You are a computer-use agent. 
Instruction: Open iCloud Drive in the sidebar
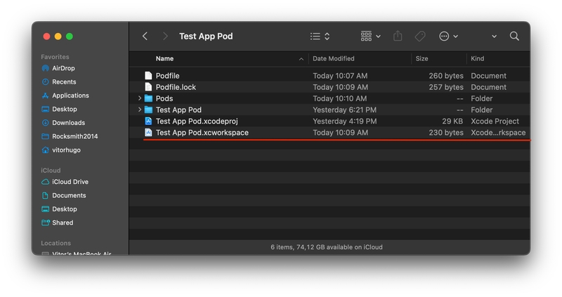coord(70,182)
